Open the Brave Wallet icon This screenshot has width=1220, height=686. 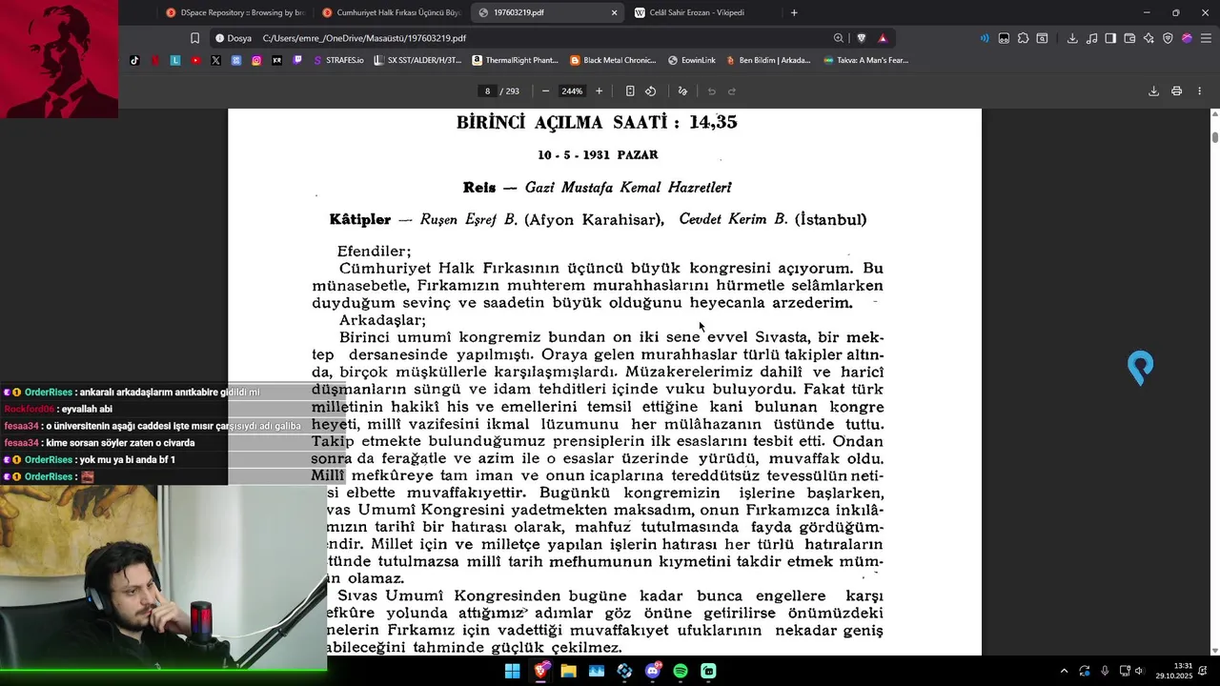(x=1129, y=38)
